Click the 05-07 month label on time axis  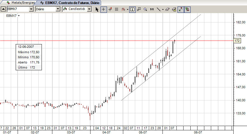click(x=143, y=132)
